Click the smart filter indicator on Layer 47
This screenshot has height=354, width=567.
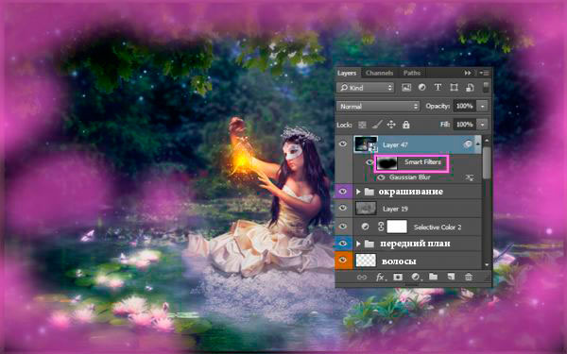point(468,144)
